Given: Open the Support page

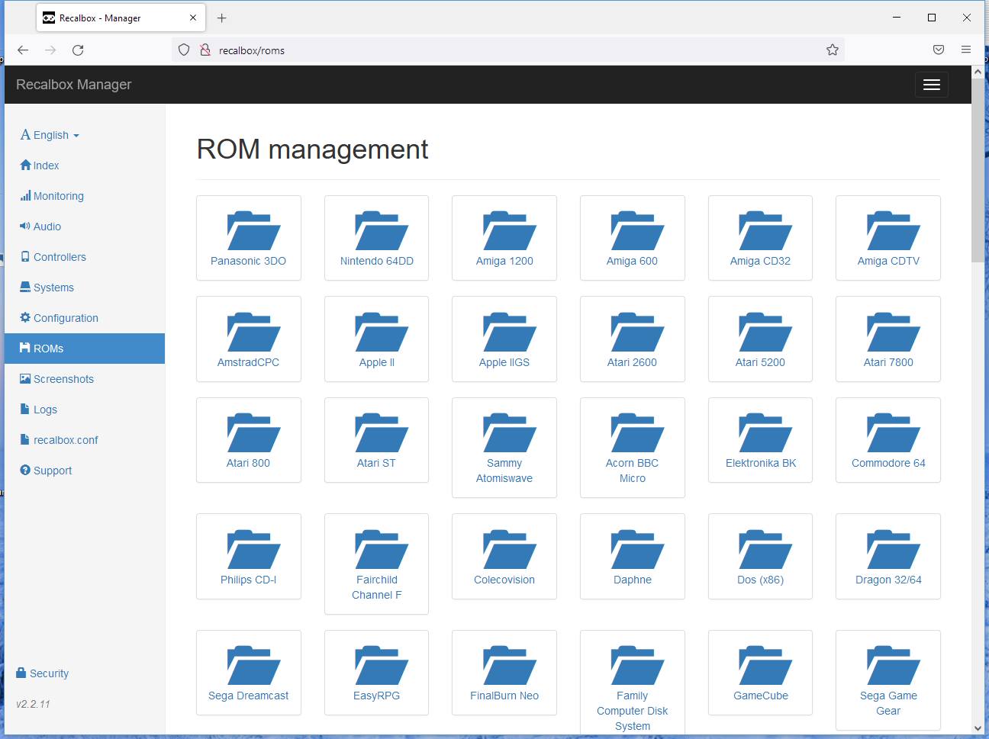Looking at the screenshot, I should click(x=46, y=471).
